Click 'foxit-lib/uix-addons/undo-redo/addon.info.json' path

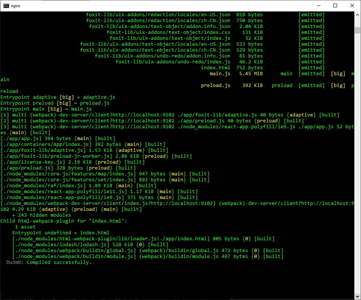coord(163,56)
